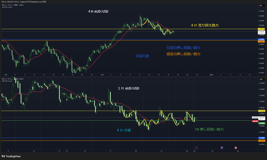Click the green 0.66089 price label on lower chart
The height and width of the screenshot is (160, 267).
click(261, 123)
